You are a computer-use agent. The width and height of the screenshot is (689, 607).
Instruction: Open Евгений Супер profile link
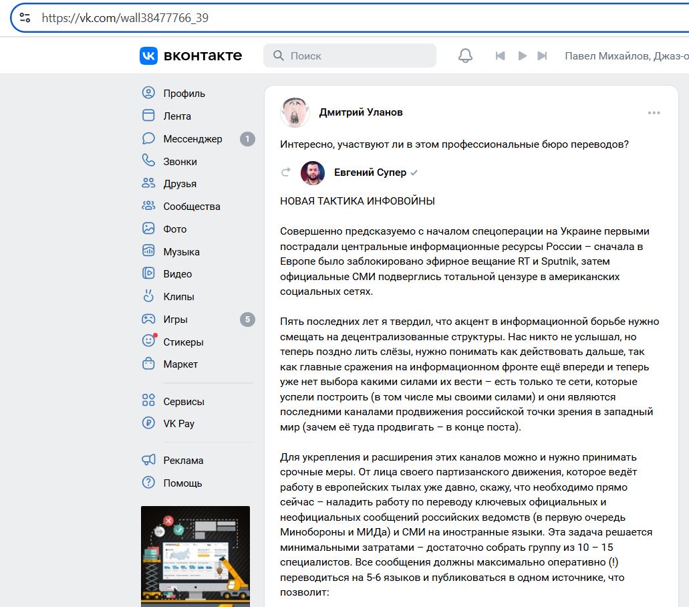point(370,172)
